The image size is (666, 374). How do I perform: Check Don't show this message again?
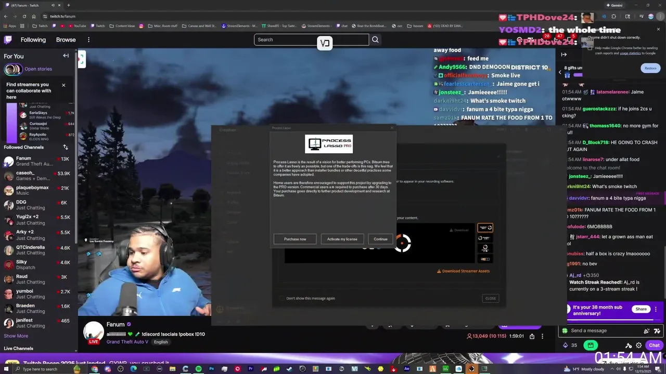click(281, 298)
